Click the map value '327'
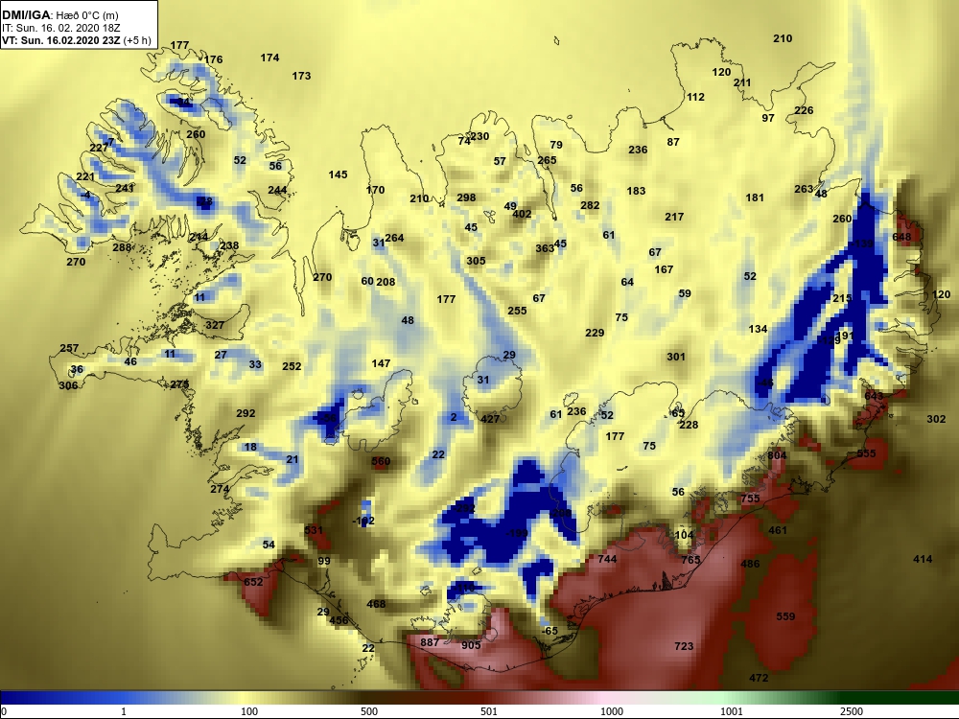 click(x=214, y=325)
